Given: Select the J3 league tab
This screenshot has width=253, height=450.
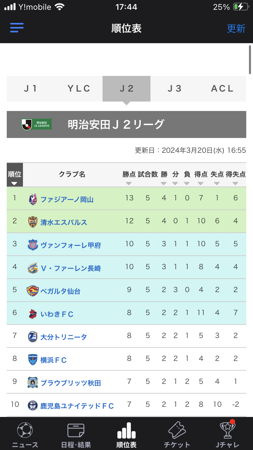Looking at the screenshot, I should 174,89.
